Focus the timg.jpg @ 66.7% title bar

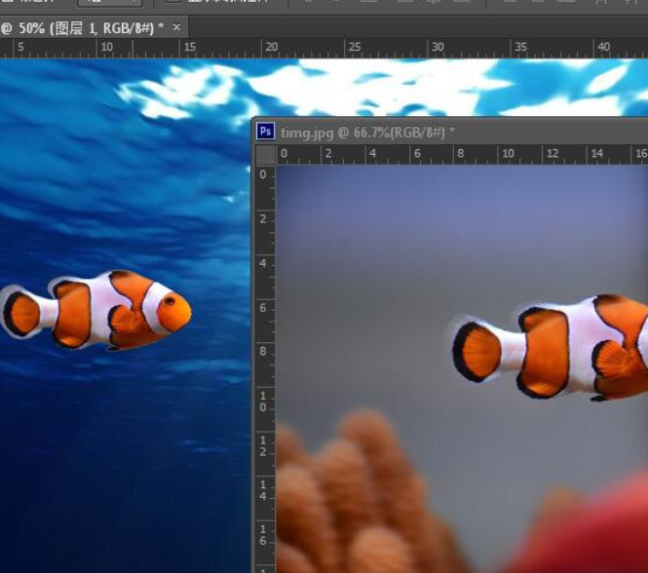[x=450, y=133]
